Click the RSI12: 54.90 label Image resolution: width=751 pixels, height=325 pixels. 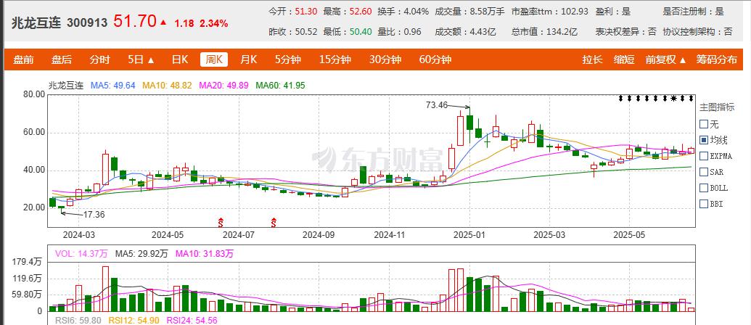(x=133, y=320)
